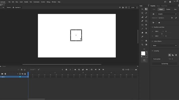Viewport: 179px width, 100px height.
Task: Toggle Object Drawing mode icon
Action: pos(144,60)
